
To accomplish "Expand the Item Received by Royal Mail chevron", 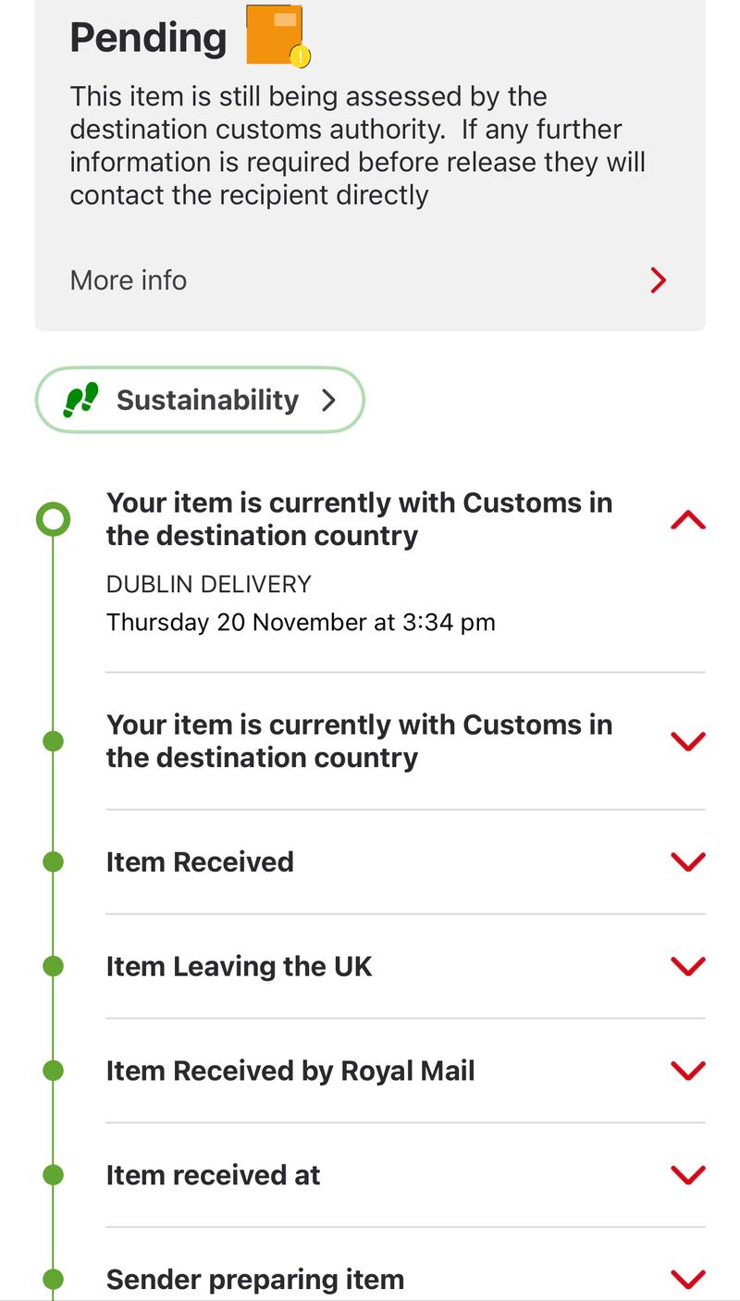I will coord(687,1071).
